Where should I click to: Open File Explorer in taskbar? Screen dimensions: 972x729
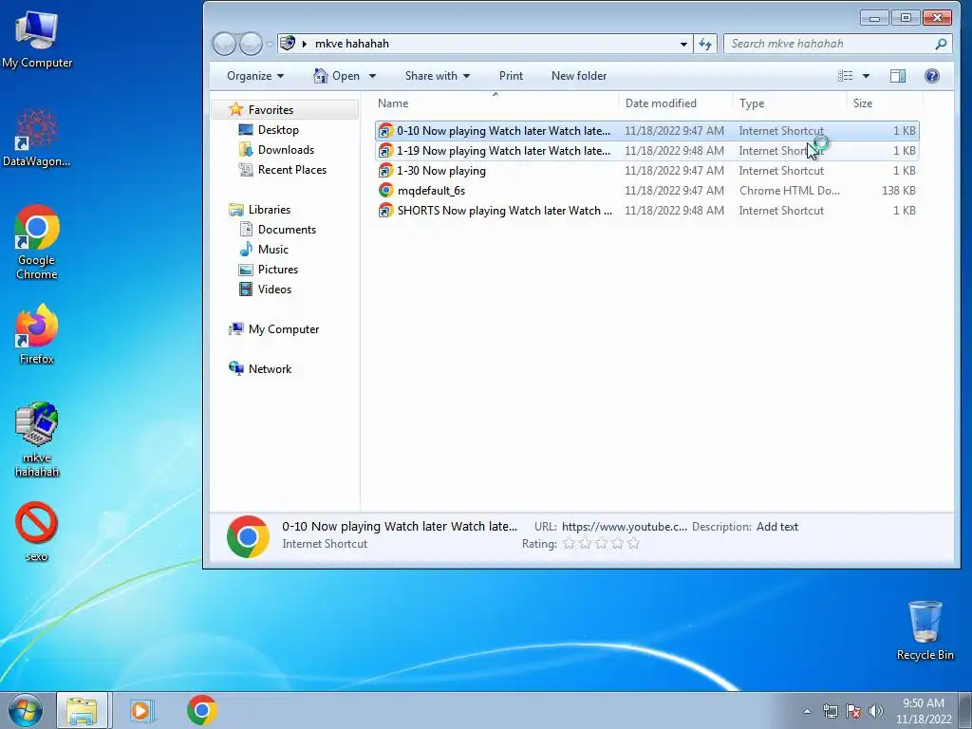click(x=82, y=710)
